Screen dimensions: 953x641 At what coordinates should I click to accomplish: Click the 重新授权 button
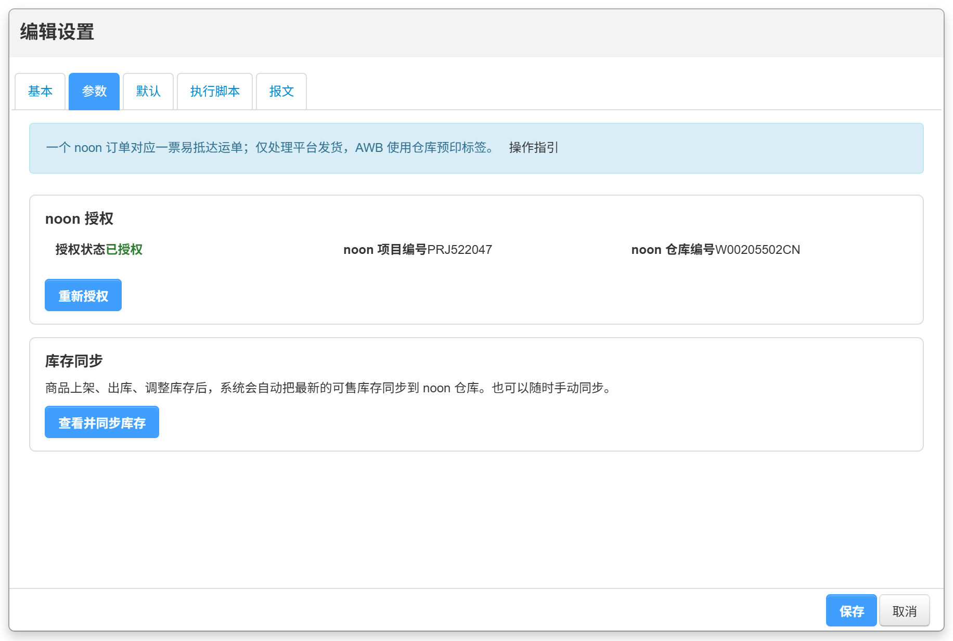83,296
